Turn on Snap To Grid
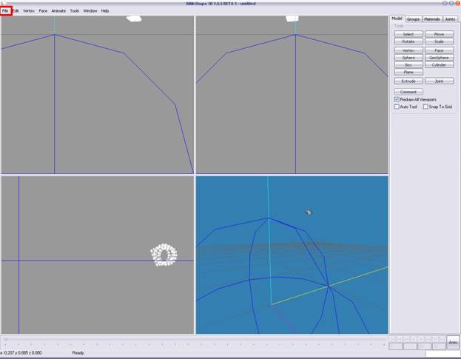This screenshot has height=359, width=461. click(x=425, y=107)
